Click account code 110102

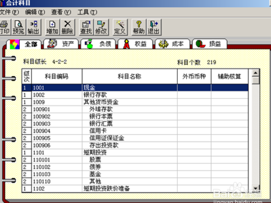coord(42,167)
